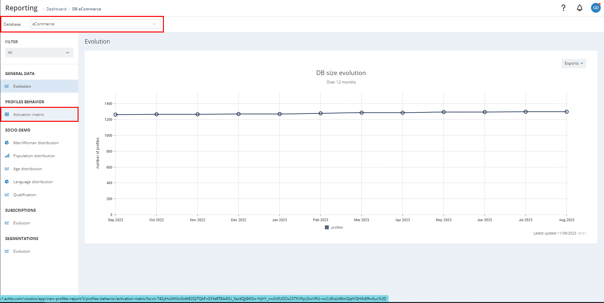Click the Mar 2023 data point
604x303 pixels.
(x=362, y=113)
